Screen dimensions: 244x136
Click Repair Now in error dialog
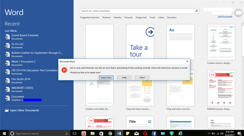pyautogui.click(x=106, y=78)
